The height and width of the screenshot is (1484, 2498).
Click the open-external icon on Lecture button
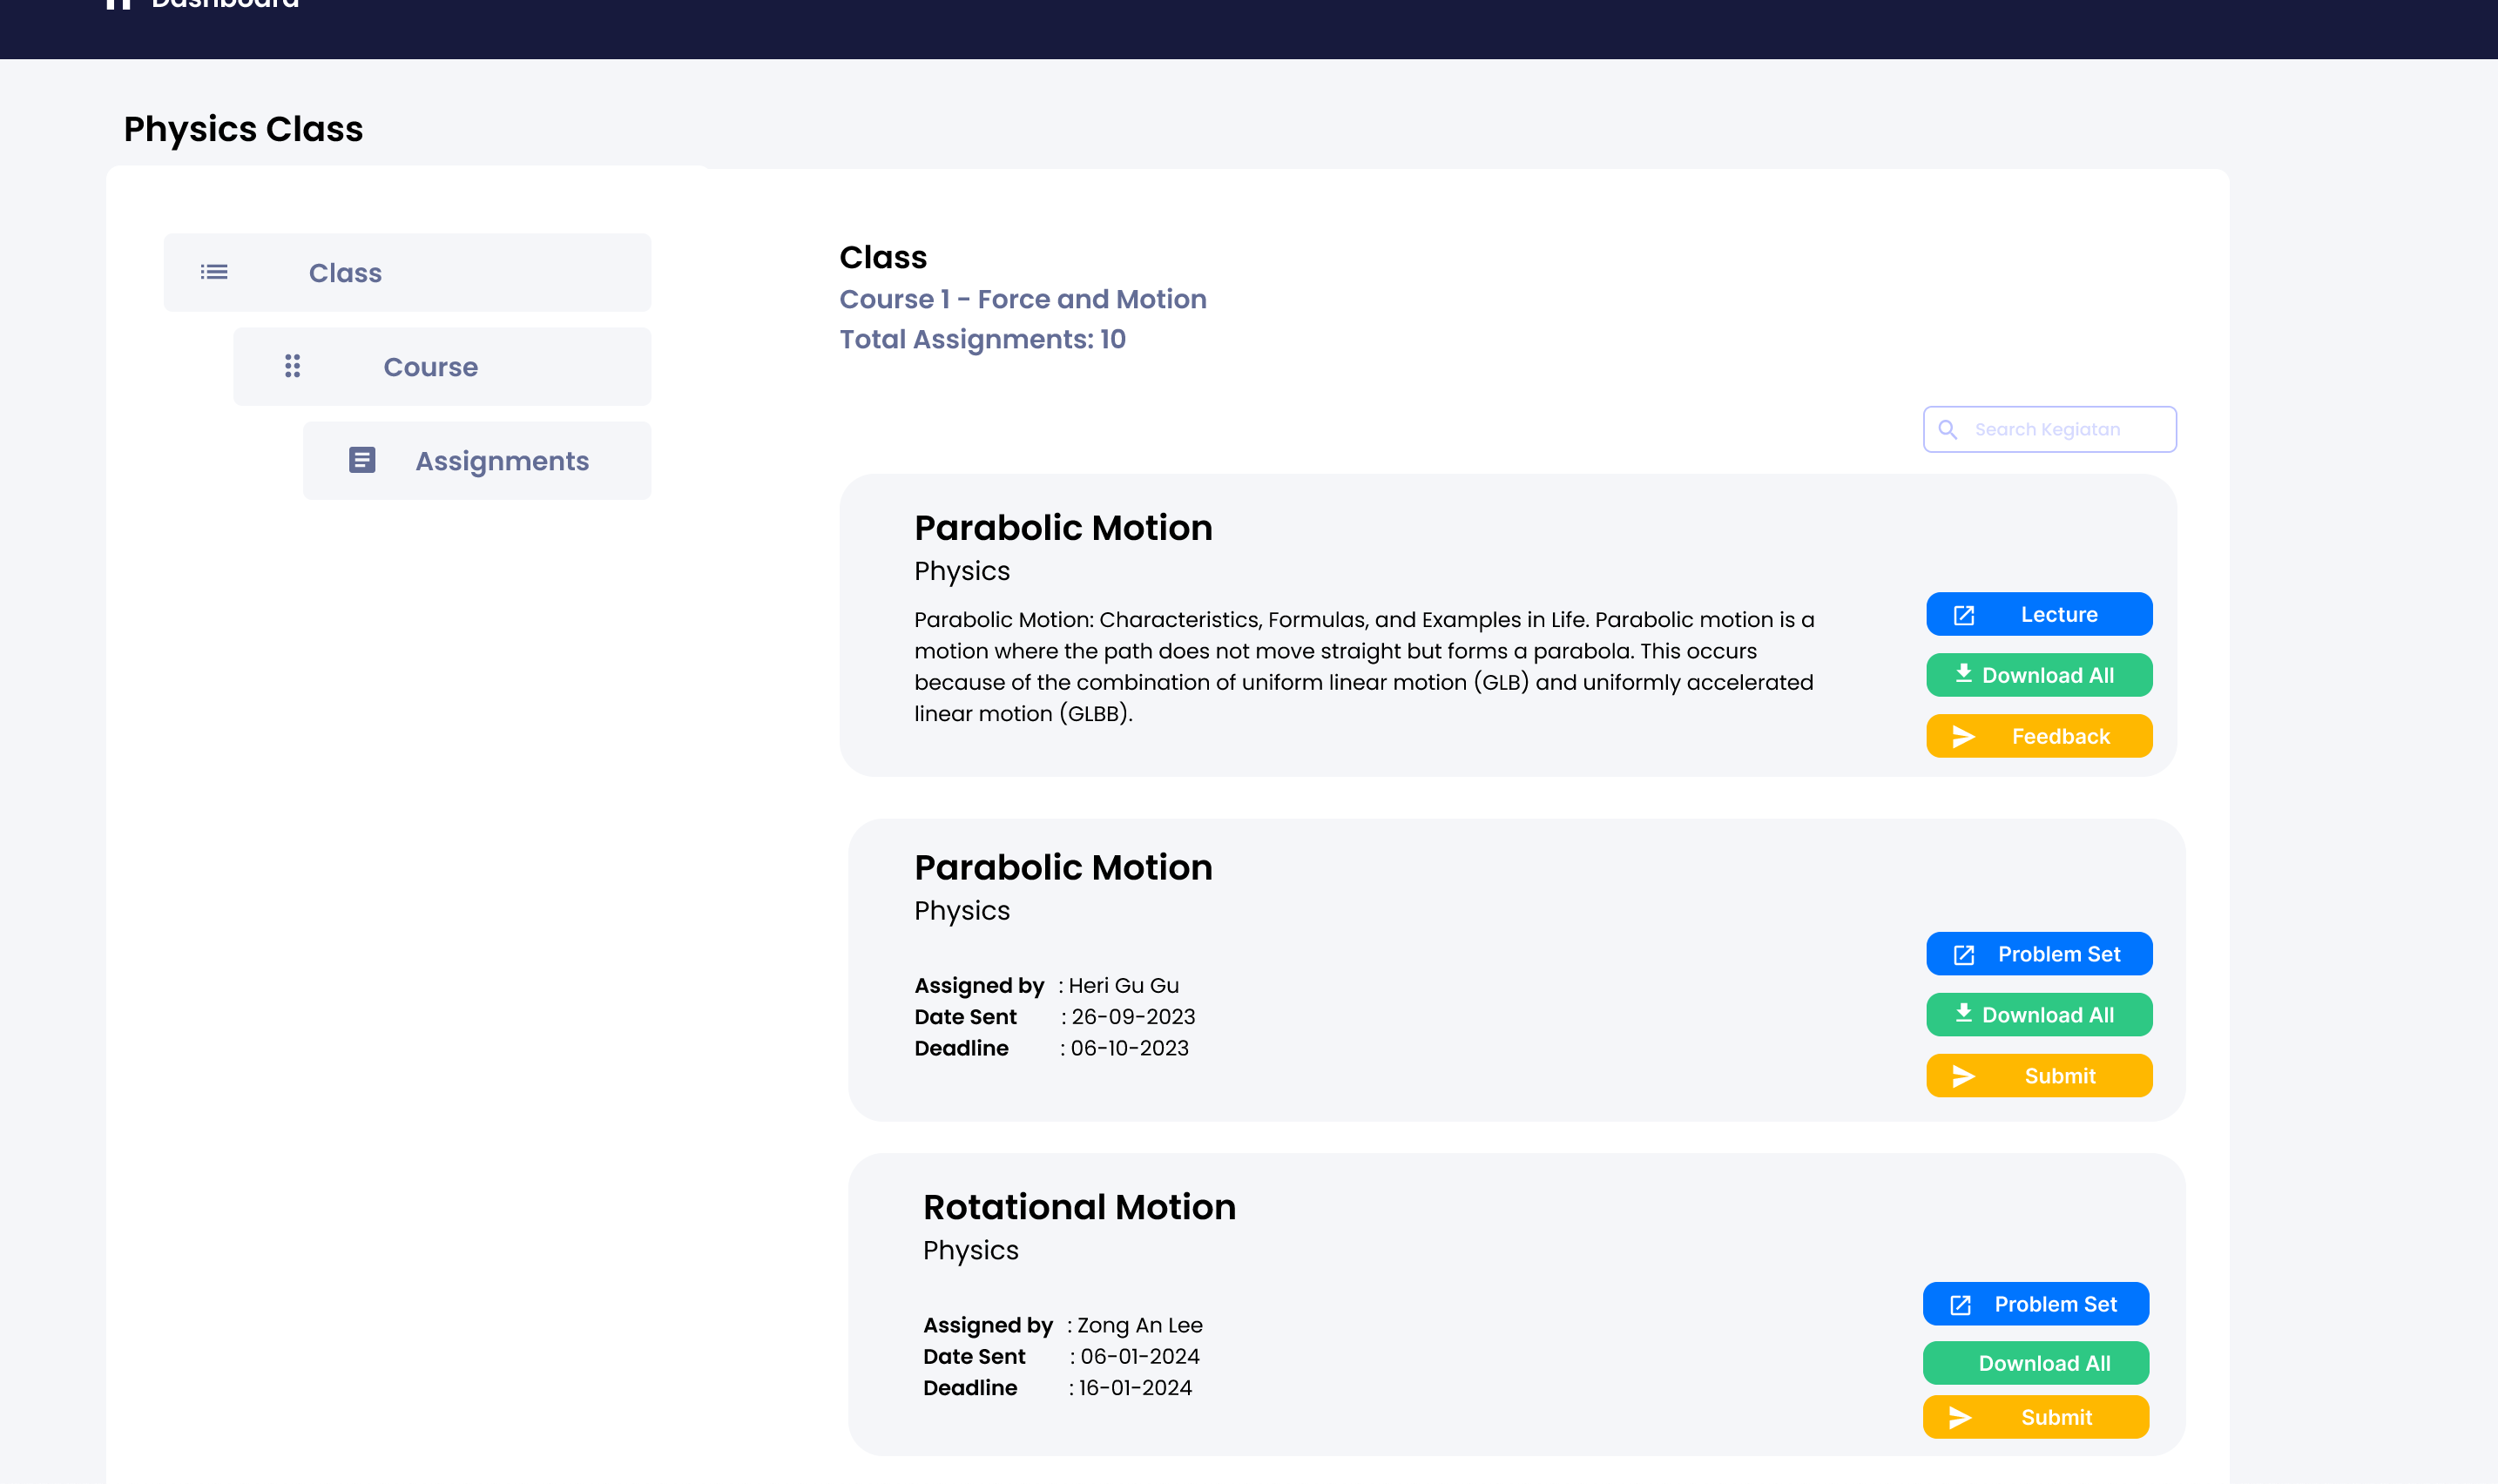click(x=1964, y=615)
